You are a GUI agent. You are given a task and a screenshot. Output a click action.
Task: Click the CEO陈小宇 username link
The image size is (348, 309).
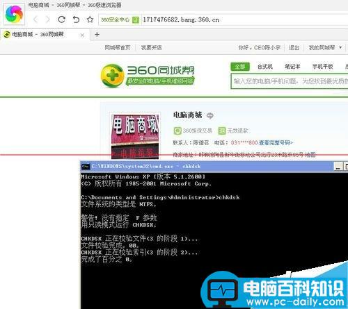pos(267,48)
